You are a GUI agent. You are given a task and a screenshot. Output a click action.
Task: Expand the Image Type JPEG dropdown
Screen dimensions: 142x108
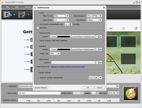[x=59, y=54]
